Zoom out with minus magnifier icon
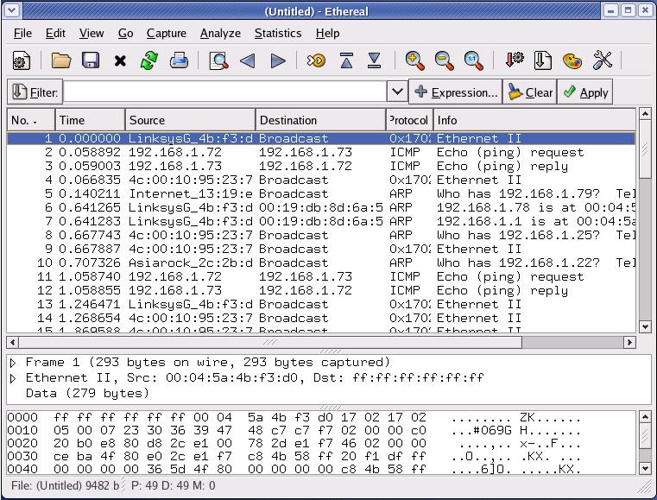The height and width of the screenshot is (500, 657). (x=444, y=60)
